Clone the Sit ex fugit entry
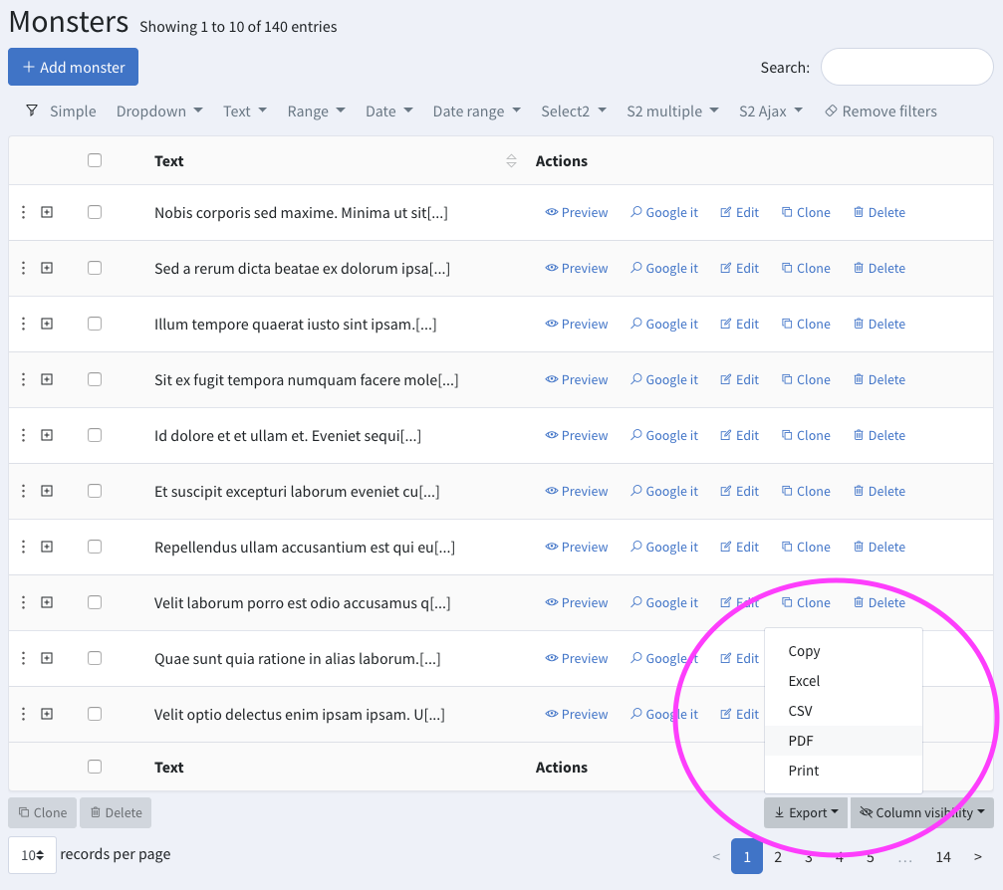Screen dimensions: 1003x890 pos(806,379)
